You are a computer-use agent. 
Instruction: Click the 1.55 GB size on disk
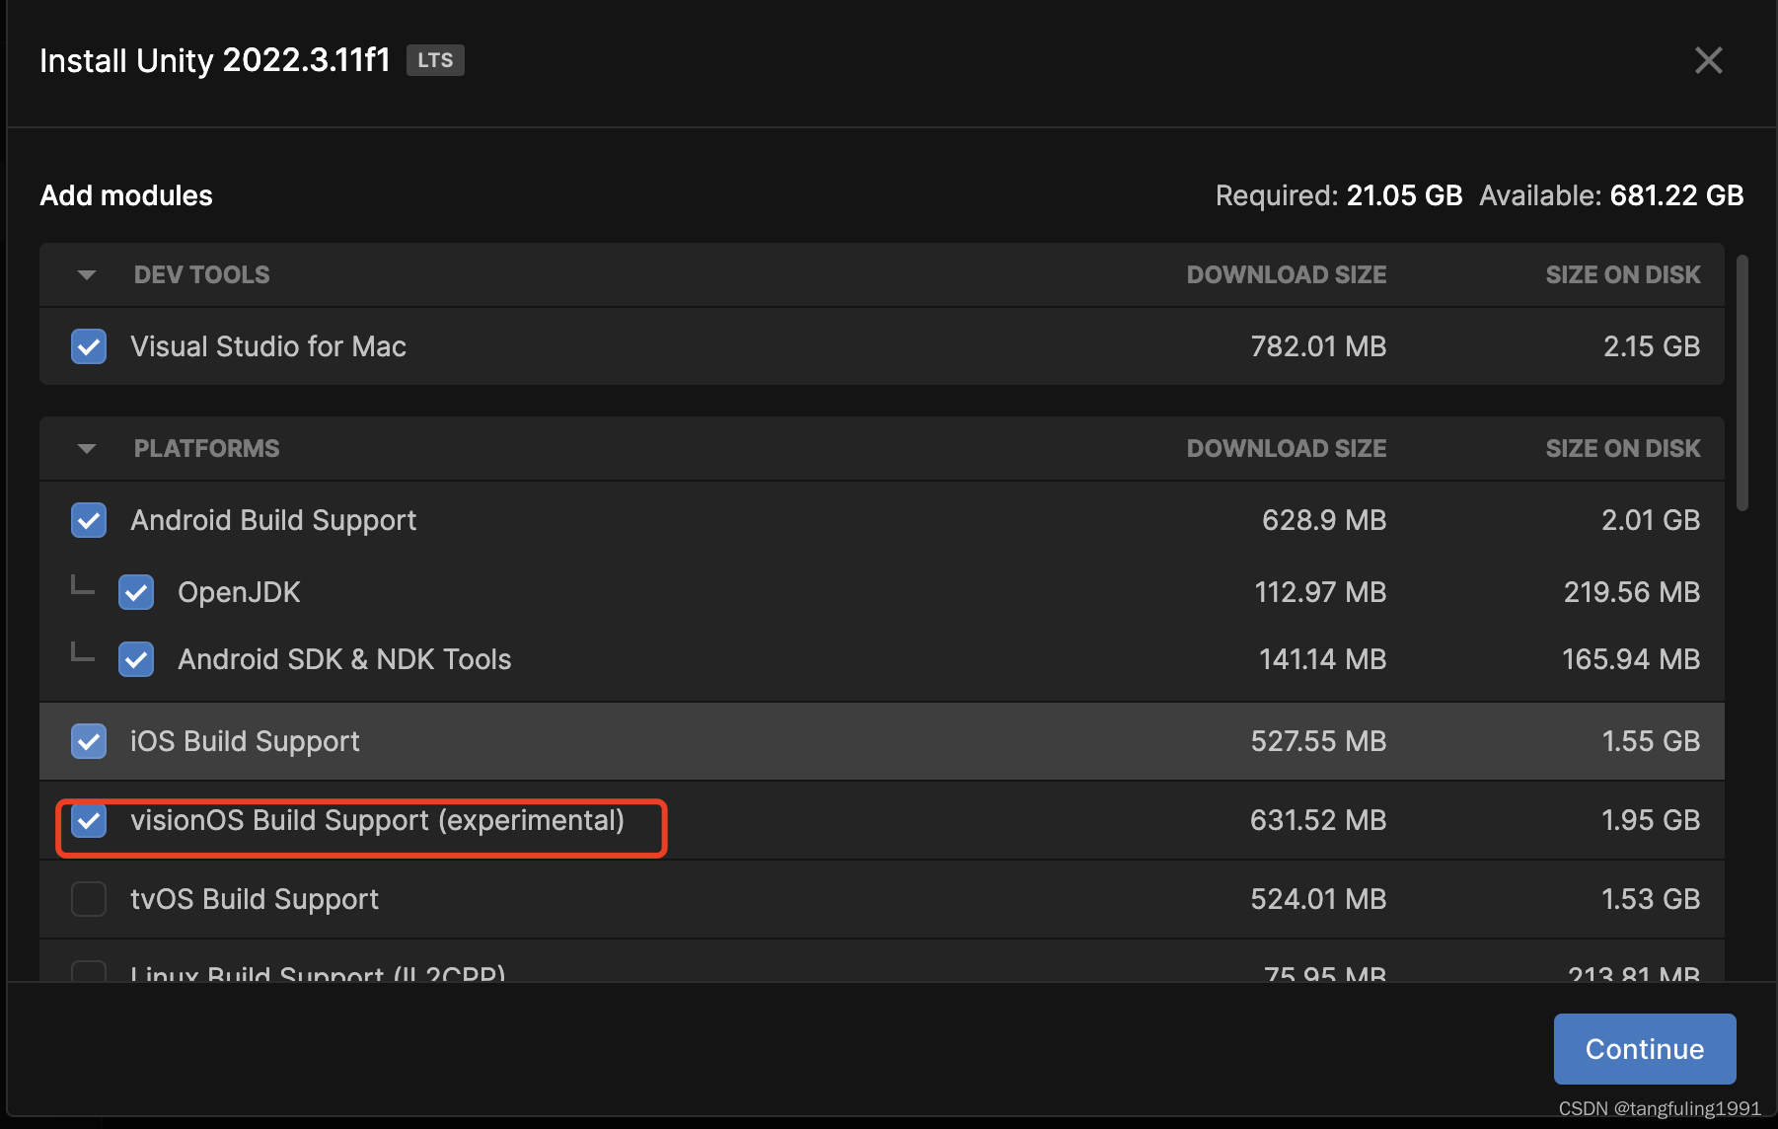(x=1651, y=741)
